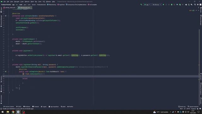Click the Profile app icon in toolbar
Screen dimensions: 202x114
(x=177, y=4)
